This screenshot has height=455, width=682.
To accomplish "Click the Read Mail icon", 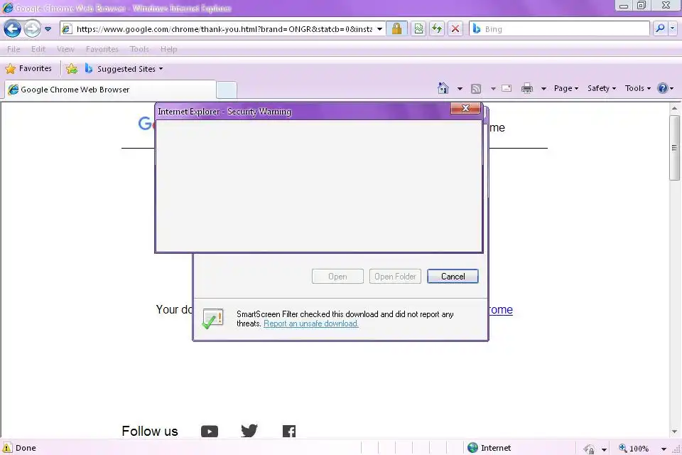I will pyautogui.click(x=507, y=88).
